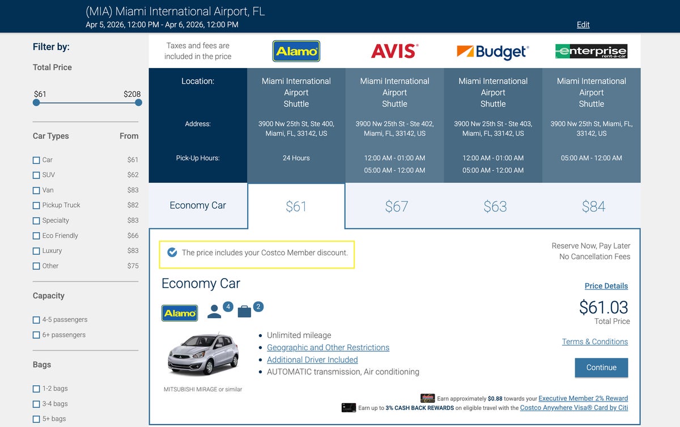Select the Budget $63 Economy Car price
This screenshot has width=680, height=427.
pyautogui.click(x=495, y=206)
